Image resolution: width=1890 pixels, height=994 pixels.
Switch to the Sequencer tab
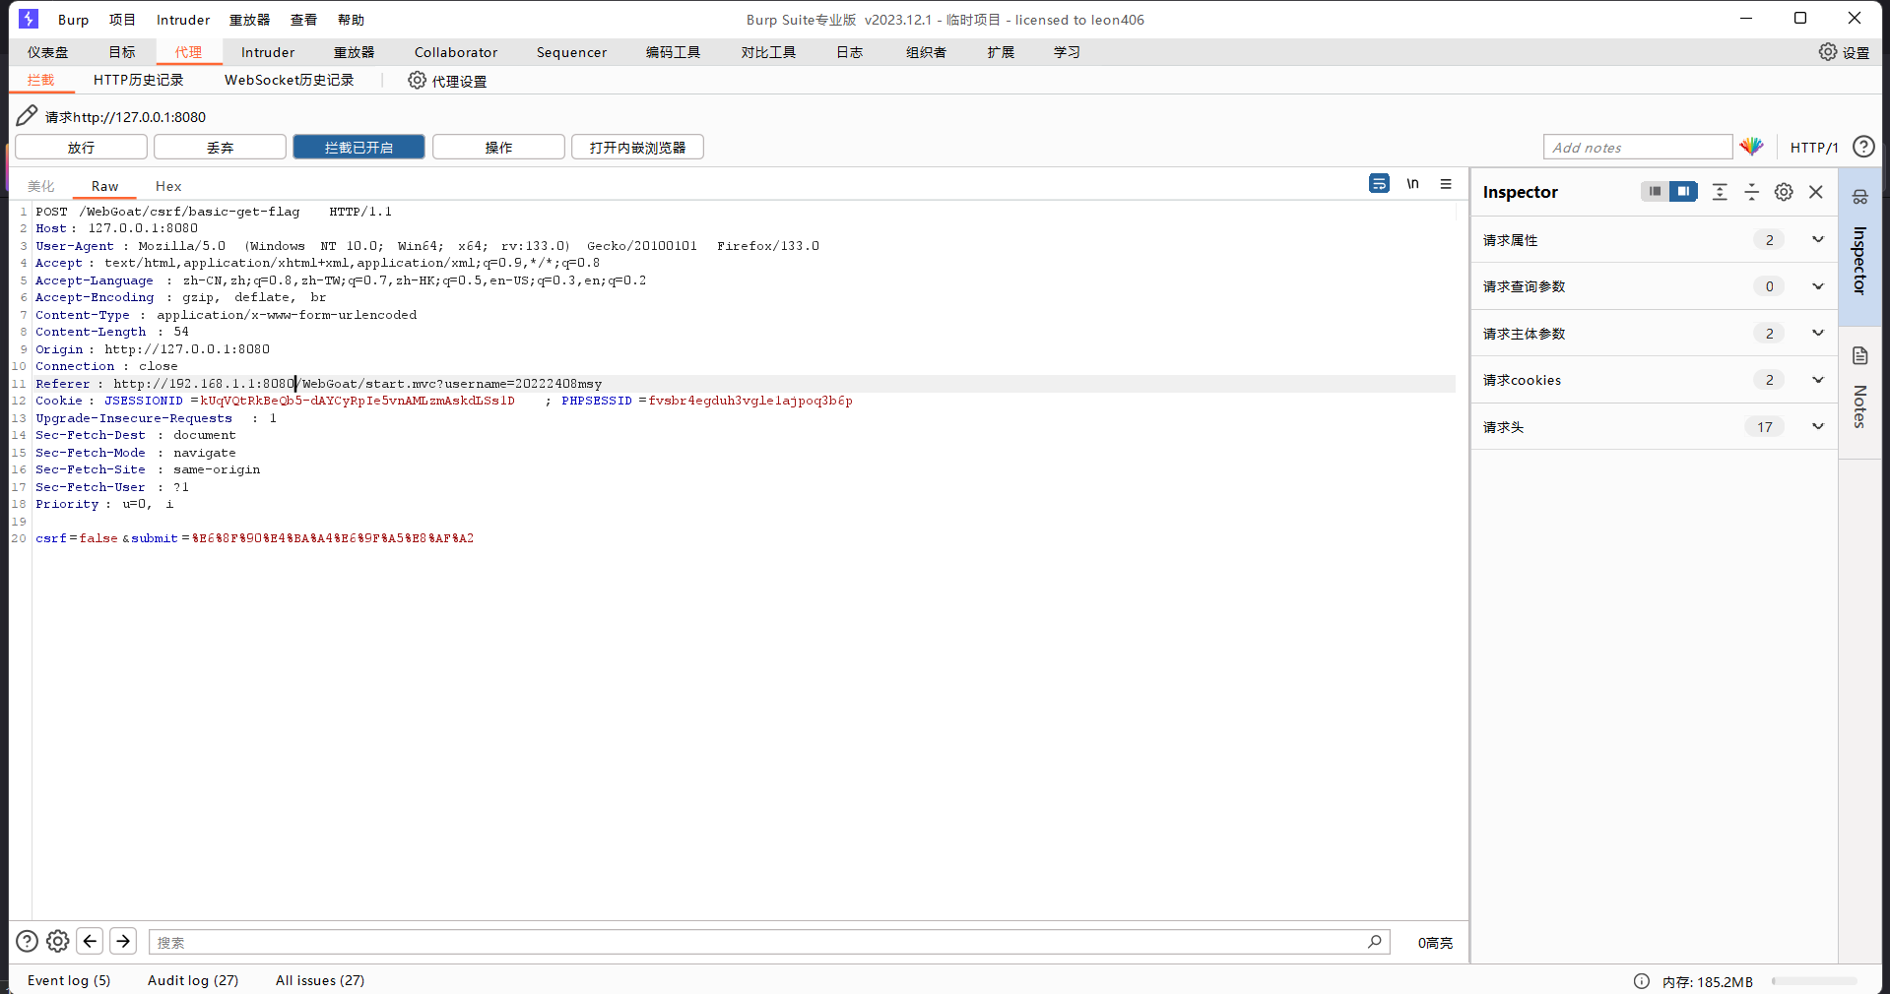[571, 52]
